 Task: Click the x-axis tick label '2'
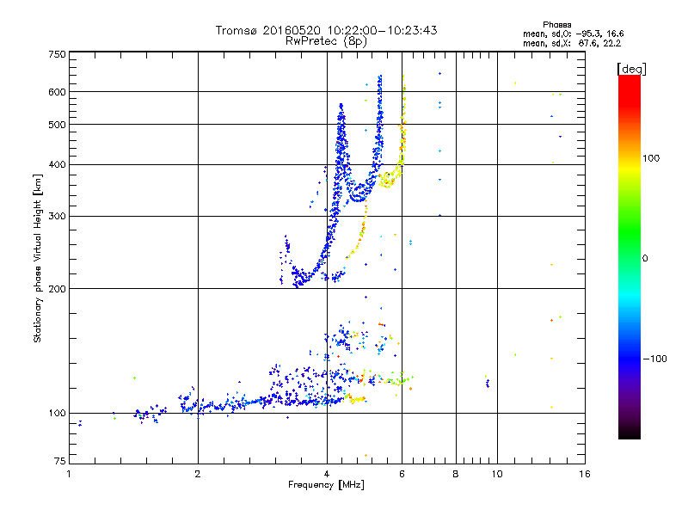click(198, 474)
